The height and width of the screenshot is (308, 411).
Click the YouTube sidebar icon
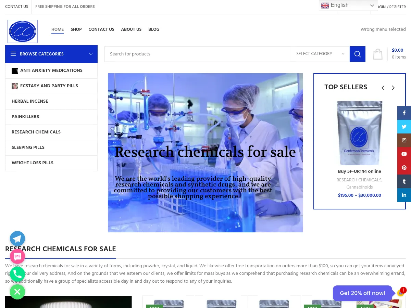(404, 154)
